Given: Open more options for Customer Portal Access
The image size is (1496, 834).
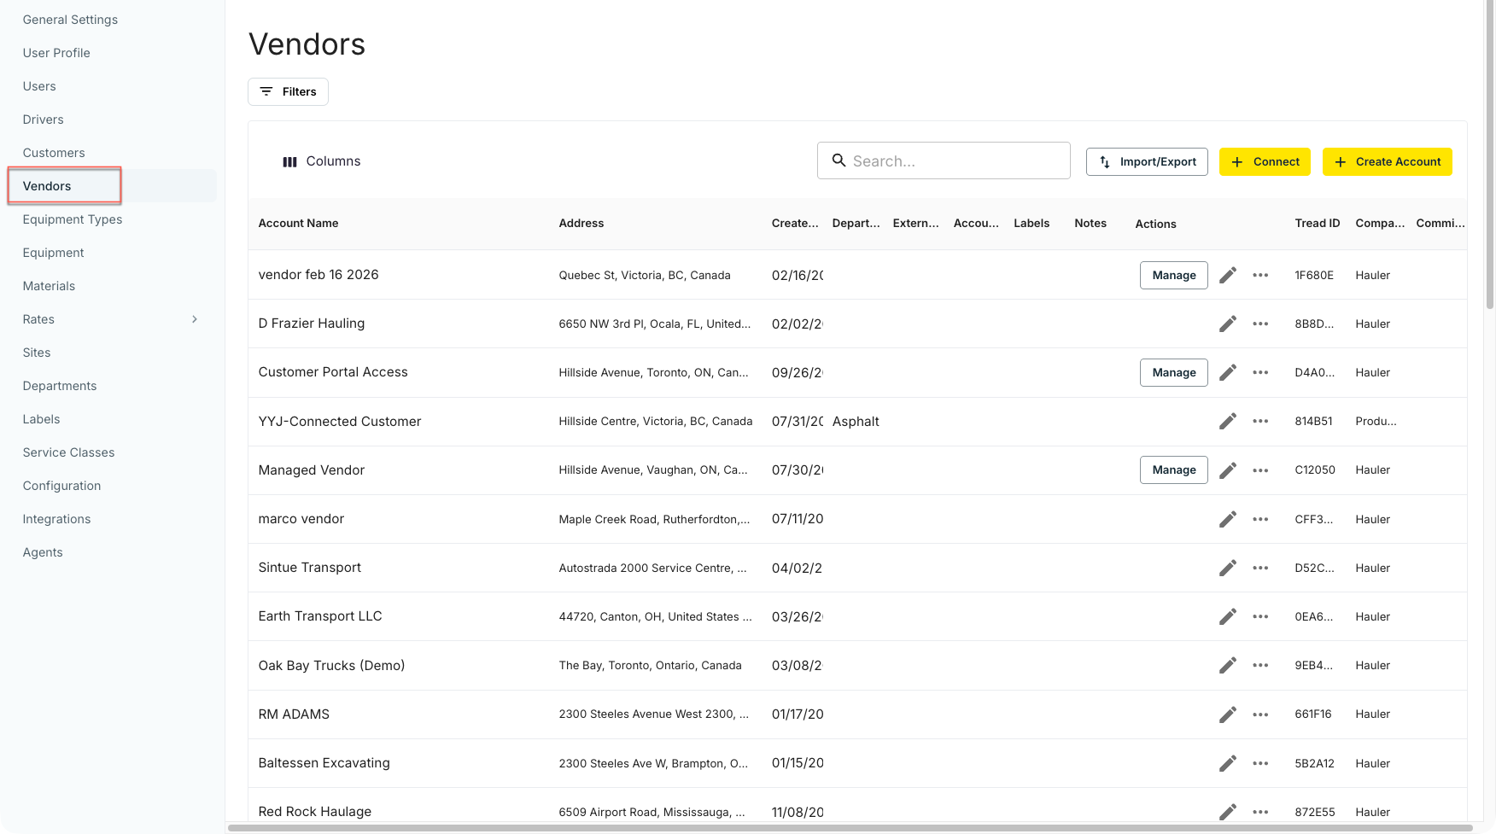Looking at the screenshot, I should coord(1260,372).
